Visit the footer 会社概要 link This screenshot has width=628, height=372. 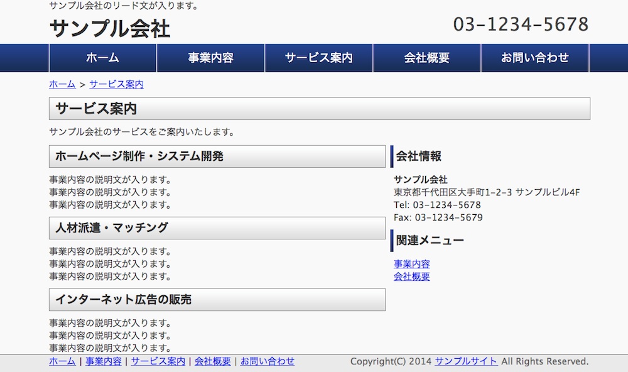click(212, 361)
